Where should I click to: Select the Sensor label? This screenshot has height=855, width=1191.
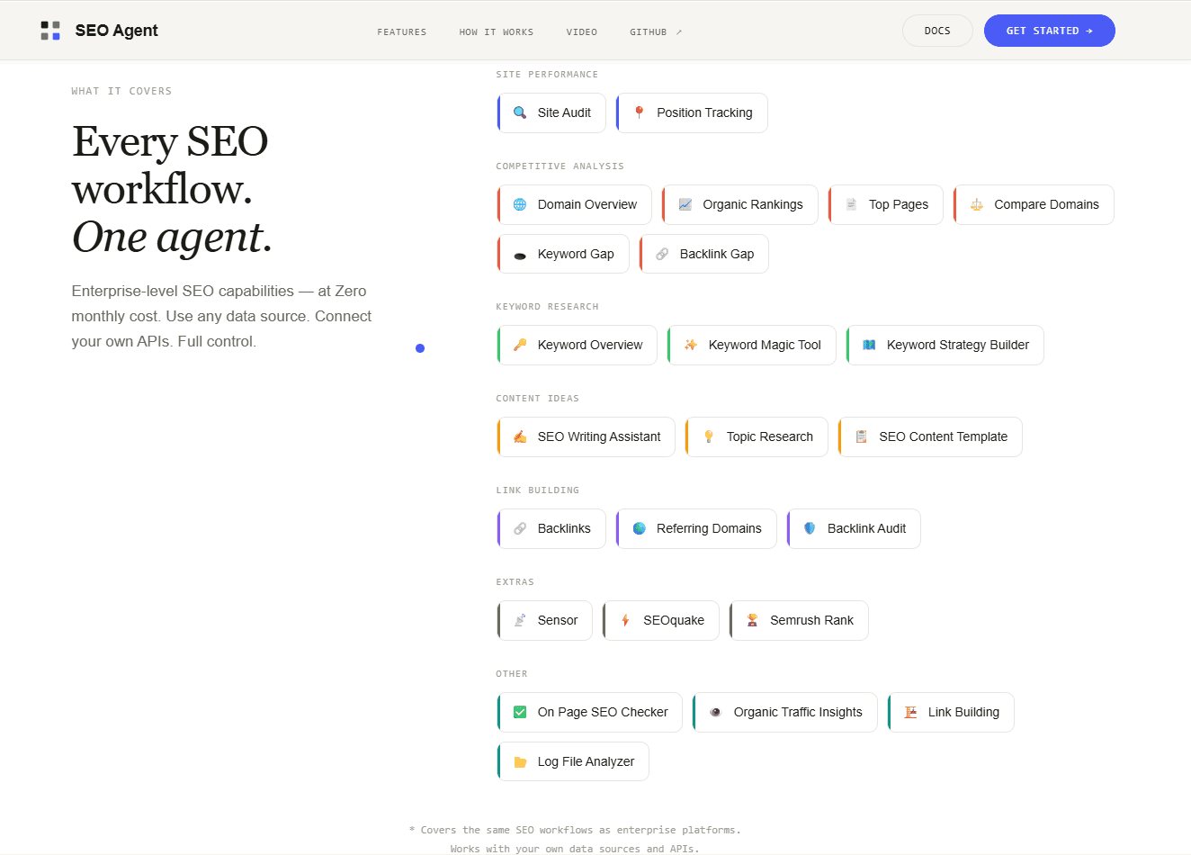point(558,620)
